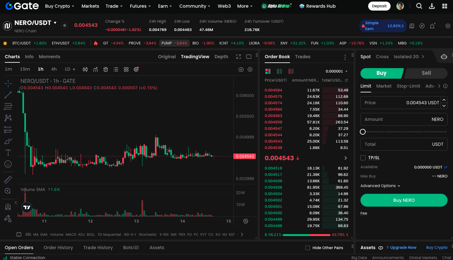Viewport: 453px width, 260px height.
Task: Toggle lock all drawings tool
Action: pyautogui.click(x=8, y=218)
